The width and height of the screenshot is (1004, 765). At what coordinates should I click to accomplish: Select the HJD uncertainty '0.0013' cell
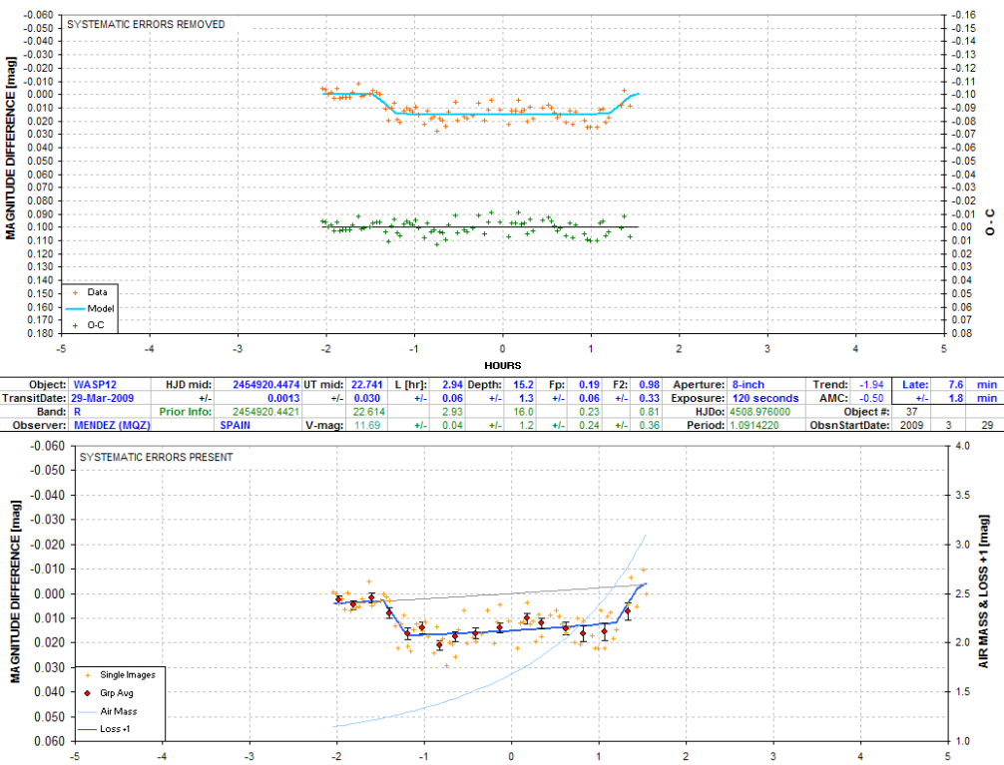[283, 398]
